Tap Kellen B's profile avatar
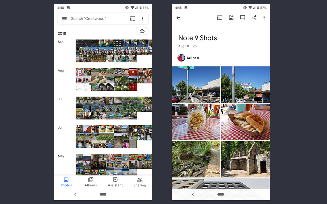The height and width of the screenshot is (204, 327). [x=181, y=58]
